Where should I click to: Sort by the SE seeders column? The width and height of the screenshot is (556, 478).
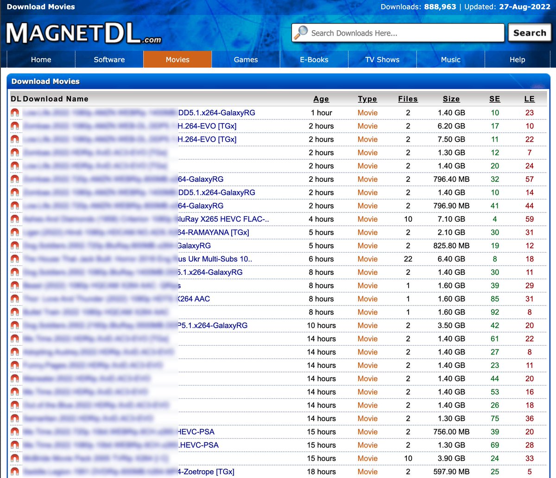pyautogui.click(x=495, y=99)
